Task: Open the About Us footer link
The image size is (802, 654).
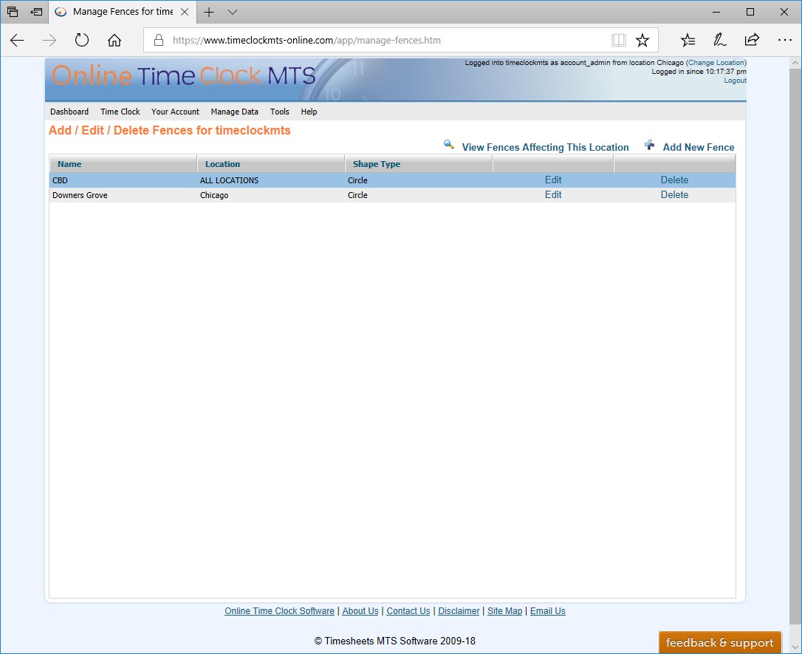Action: pyautogui.click(x=360, y=610)
